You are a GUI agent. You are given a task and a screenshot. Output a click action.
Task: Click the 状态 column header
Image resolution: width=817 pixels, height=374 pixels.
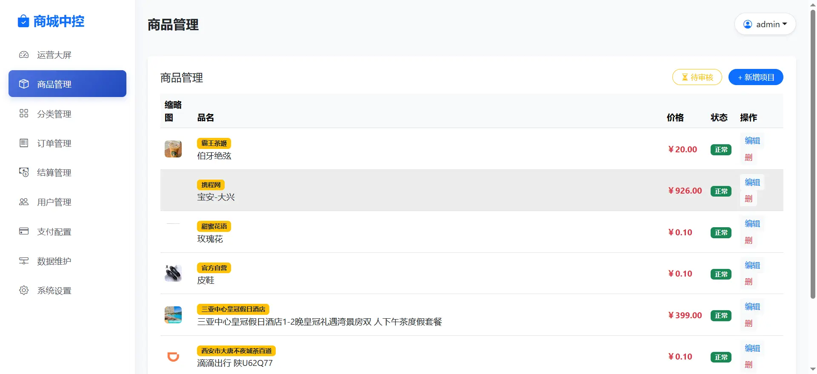pyautogui.click(x=719, y=117)
